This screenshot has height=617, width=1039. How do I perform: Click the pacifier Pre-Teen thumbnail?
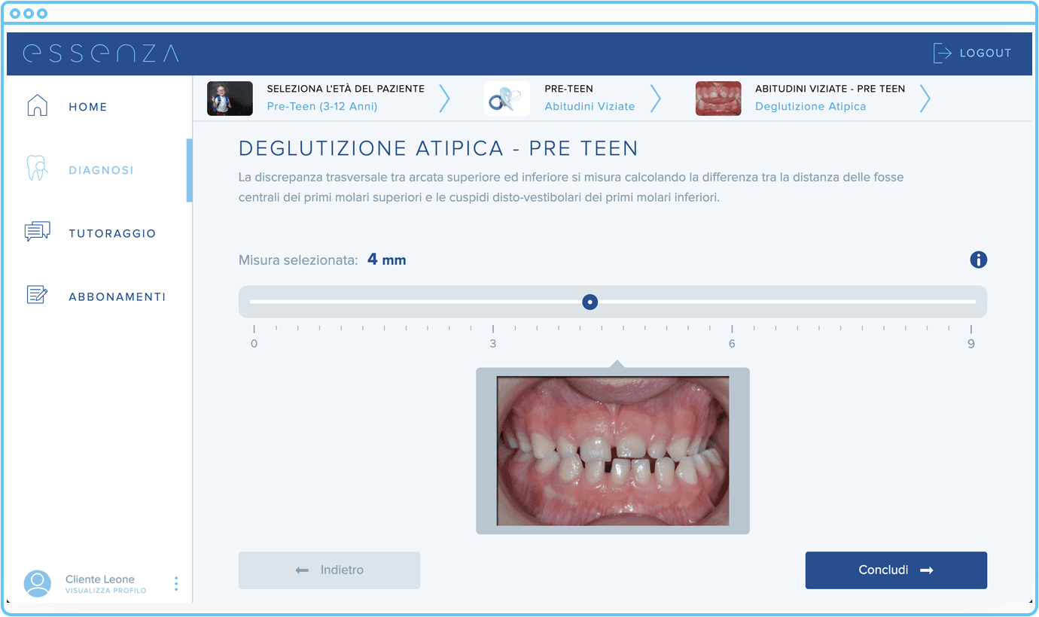point(507,99)
